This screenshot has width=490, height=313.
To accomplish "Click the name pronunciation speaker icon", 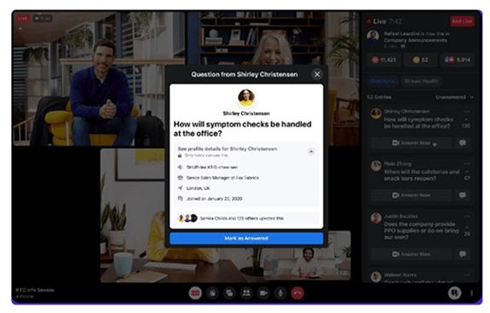I will click(x=180, y=167).
